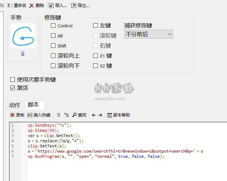The width and height of the screenshot is (227, 181).
Task: Click line 5 clip.SetText(s)
Action: coord(47,146)
